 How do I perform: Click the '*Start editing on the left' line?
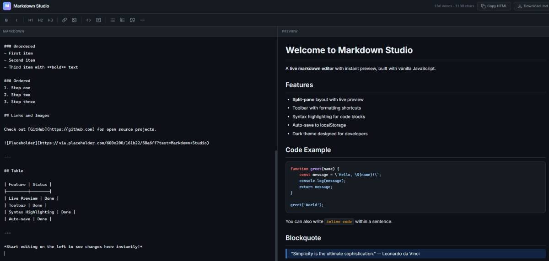click(73, 247)
